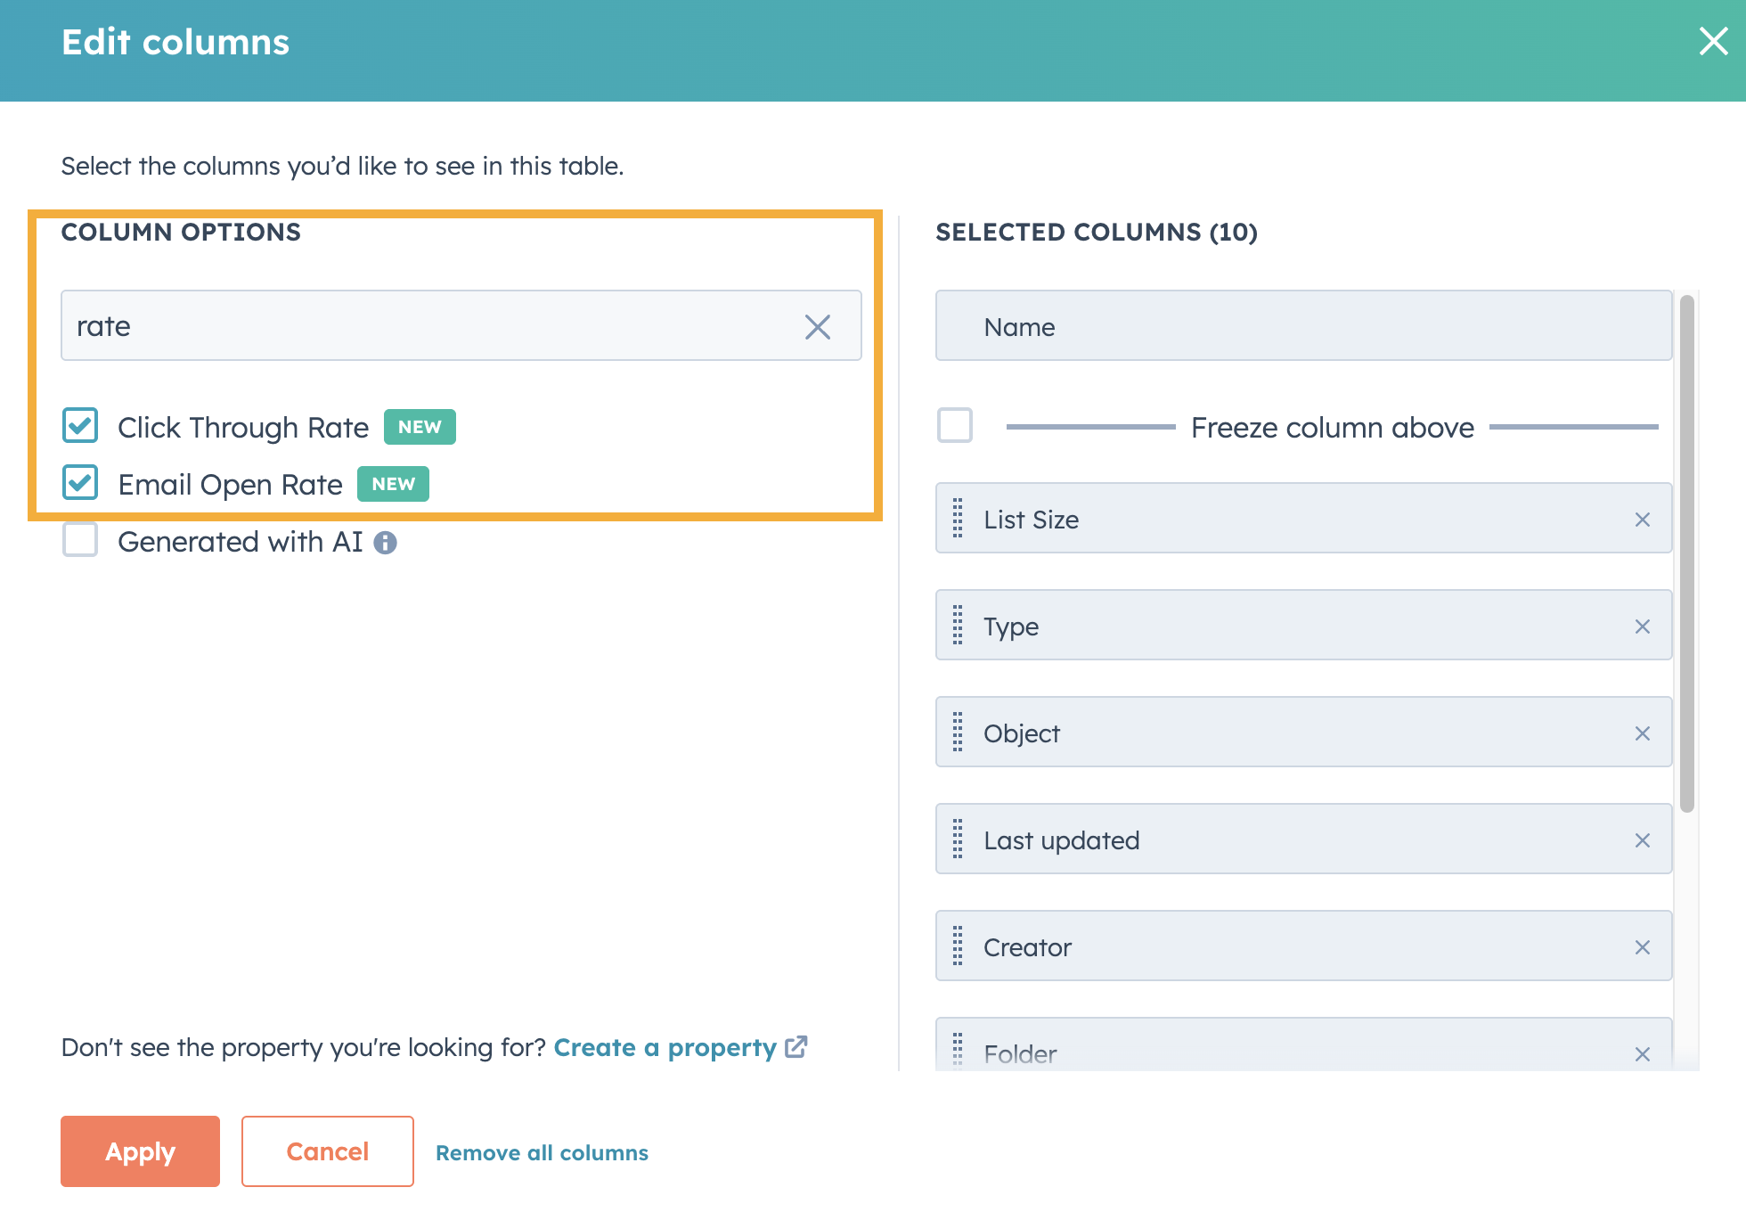Viewport: 1746px width, 1212px height.
Task: Click the Creator drag handle
Action: click(958, 946)
